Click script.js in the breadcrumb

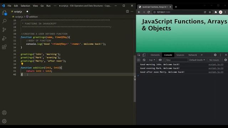[x=19, y=17]
